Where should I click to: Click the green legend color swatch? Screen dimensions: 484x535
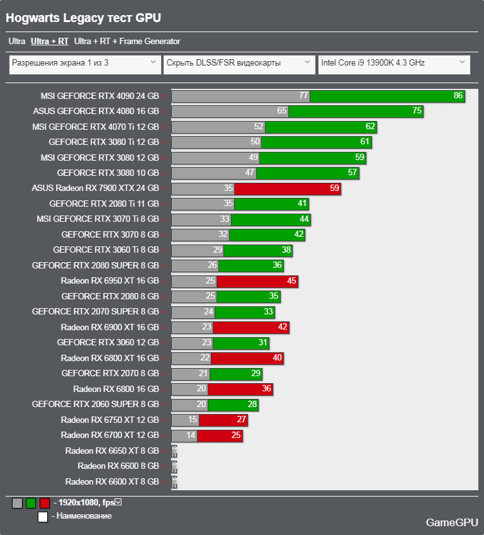tap(31, 503)
